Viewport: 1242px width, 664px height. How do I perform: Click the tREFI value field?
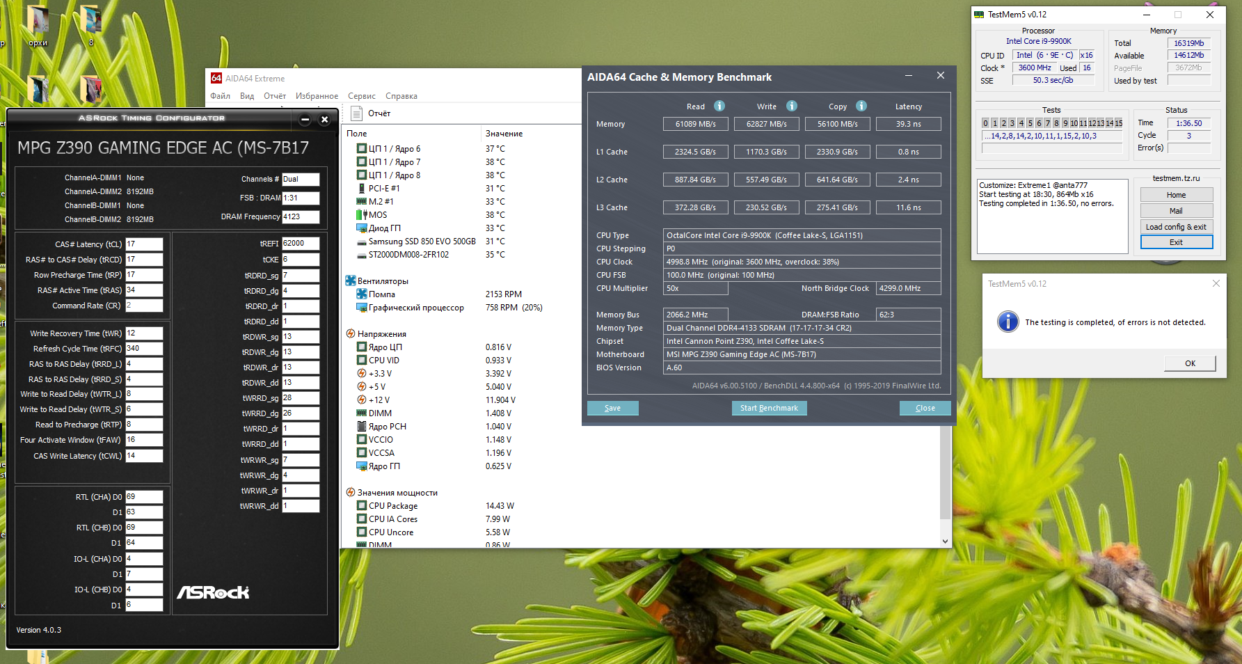(301, 244)
